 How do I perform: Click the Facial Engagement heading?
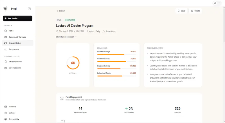point(74,97)
